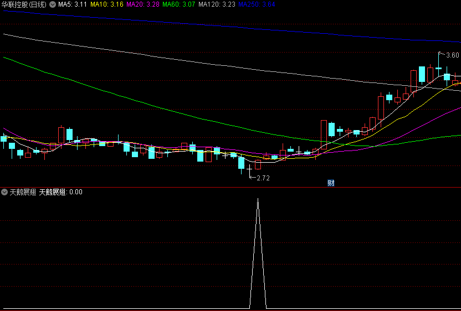Click the MA250: 3.64 label
Viewport: 461px width, 311px height.
pos(257,4)
